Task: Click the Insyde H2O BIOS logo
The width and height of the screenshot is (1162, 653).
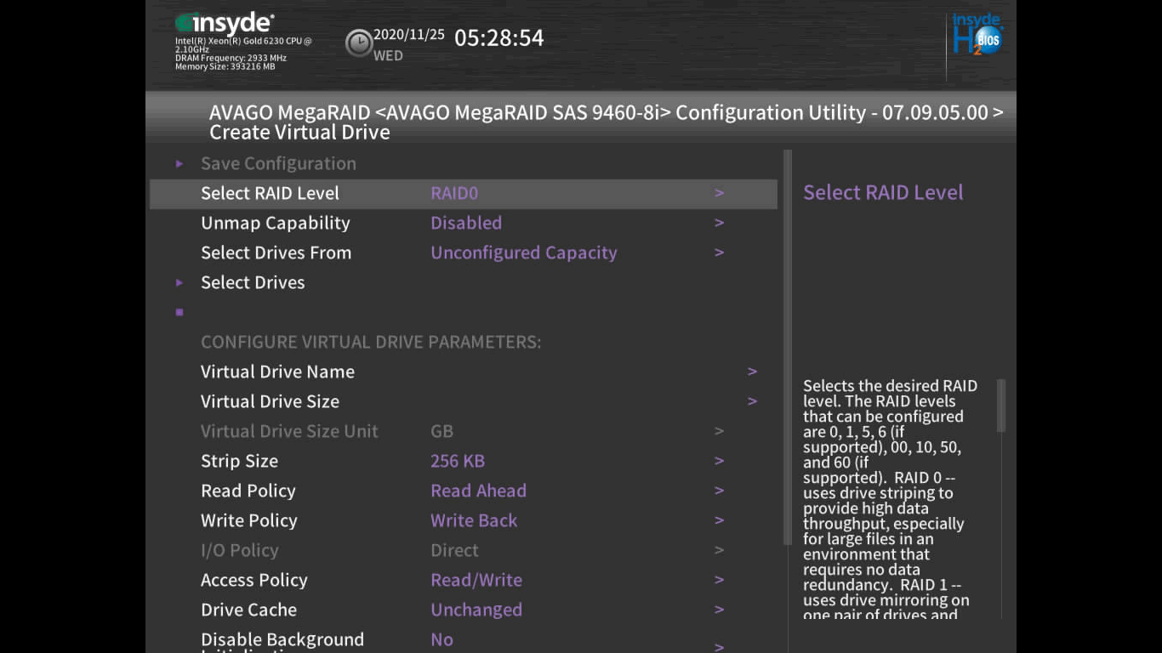Action: pos(977,36)
